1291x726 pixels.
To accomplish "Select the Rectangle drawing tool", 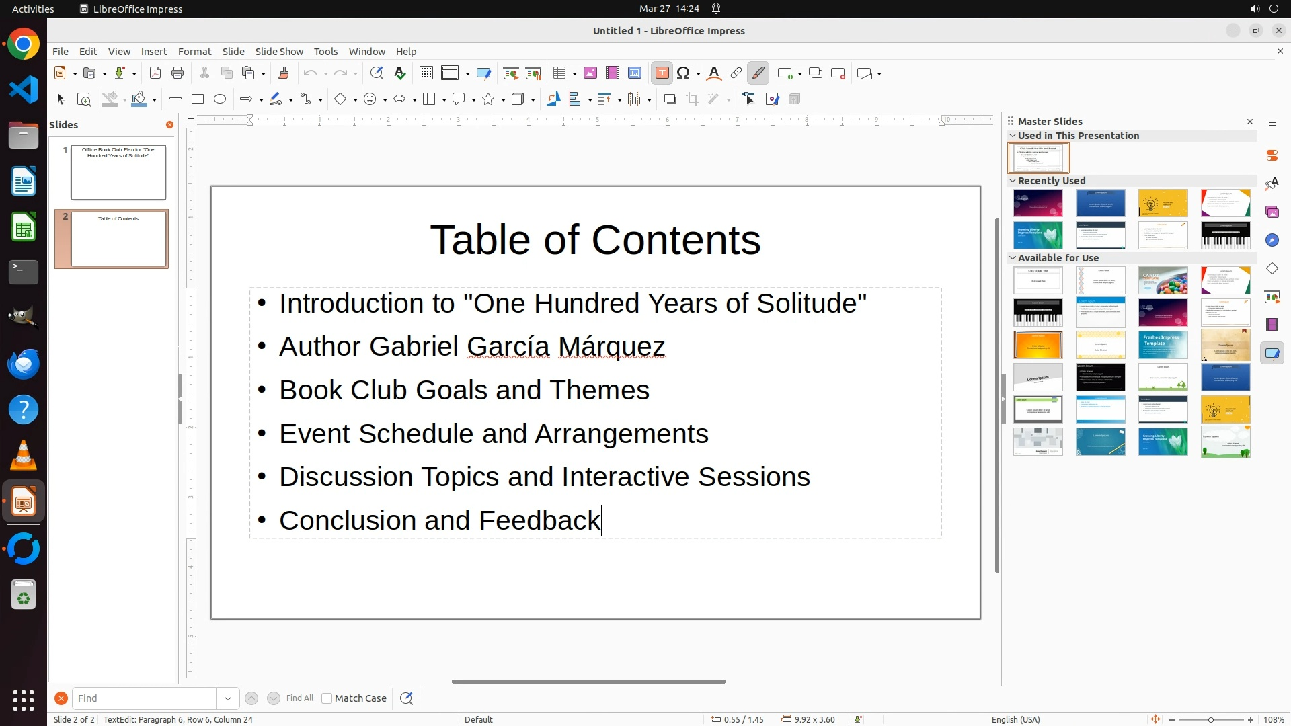I will pos(198,99).
